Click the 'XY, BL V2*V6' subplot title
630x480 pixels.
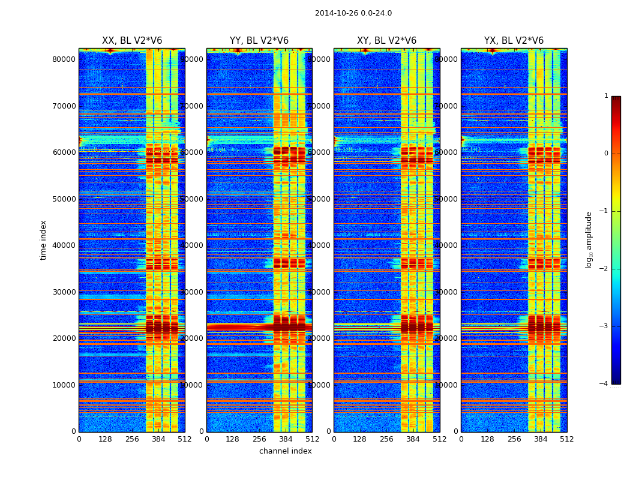click(x=386, y=41)
